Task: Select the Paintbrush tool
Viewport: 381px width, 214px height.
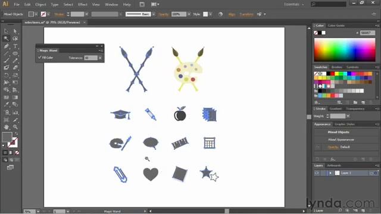Action: tap(7, 61)
